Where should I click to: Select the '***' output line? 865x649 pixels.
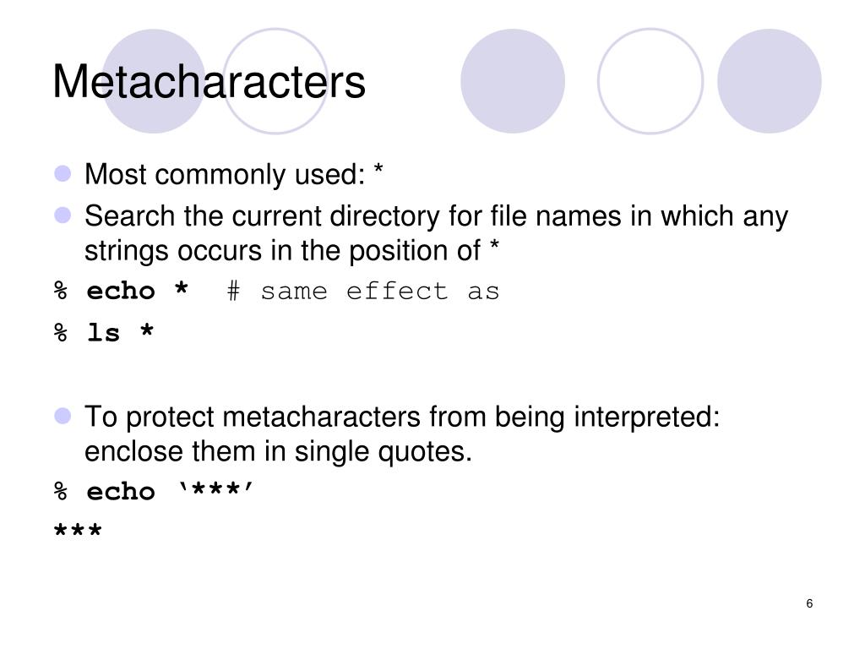[x=78, y=531]
